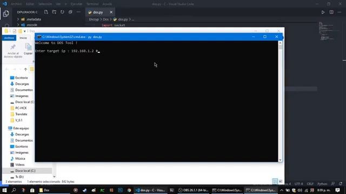The width and height of the screenshot is (346, 194).
Task: Switch File Explorer to large icons view
Action: [281, 182]
